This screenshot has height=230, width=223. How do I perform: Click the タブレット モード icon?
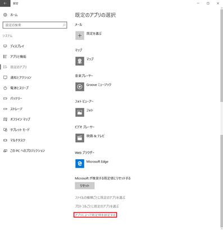(x=5, y=130)
